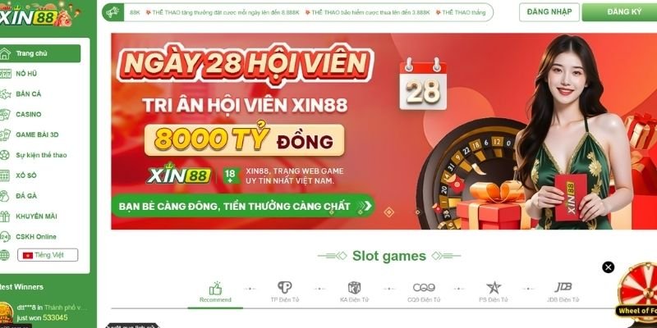Select the KA Điện Tử provider icon
This screenshot has height=328, width=657.
click(355, 288)
